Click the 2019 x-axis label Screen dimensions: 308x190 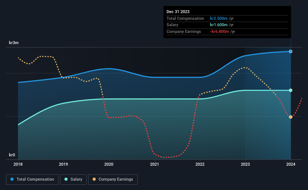coord(63,164)
